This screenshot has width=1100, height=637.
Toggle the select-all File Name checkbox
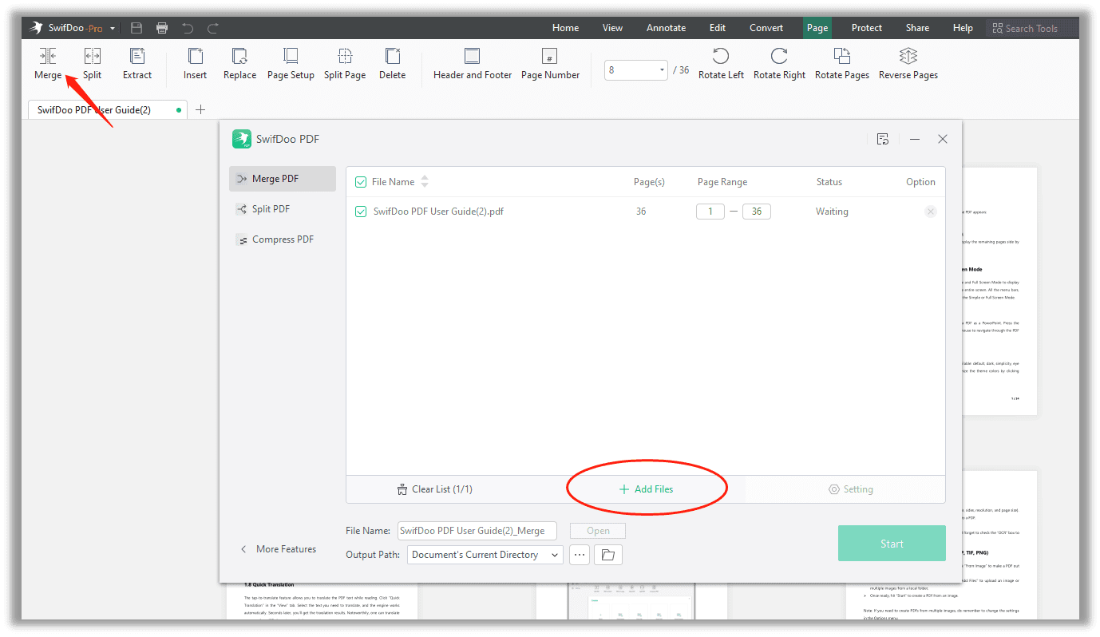point(361,182)
